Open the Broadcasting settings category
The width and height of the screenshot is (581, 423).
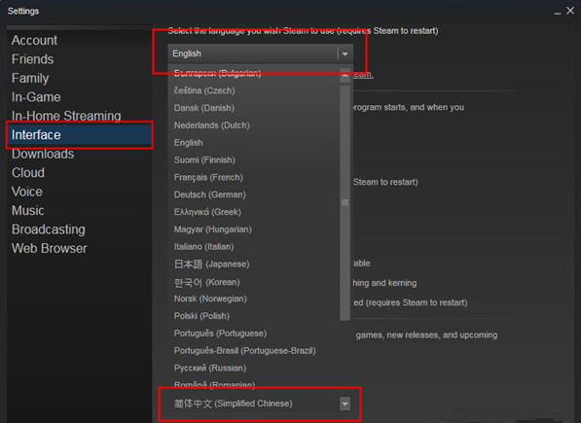tap(49, 229)
